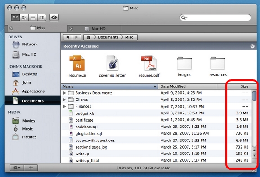Select the Clients folder row
Screen dimensions: 260x177
[157, 100]
